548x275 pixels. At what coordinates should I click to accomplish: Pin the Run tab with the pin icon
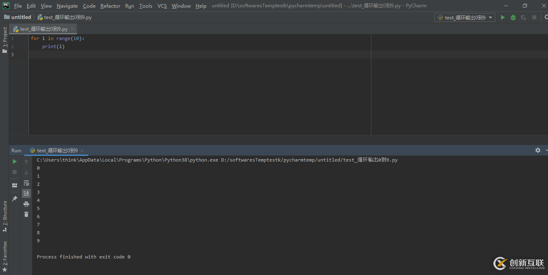pos(15,199)
